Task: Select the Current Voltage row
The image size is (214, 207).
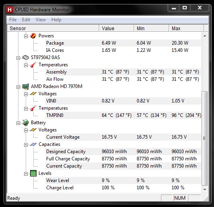Action: (x=123, y=137)
